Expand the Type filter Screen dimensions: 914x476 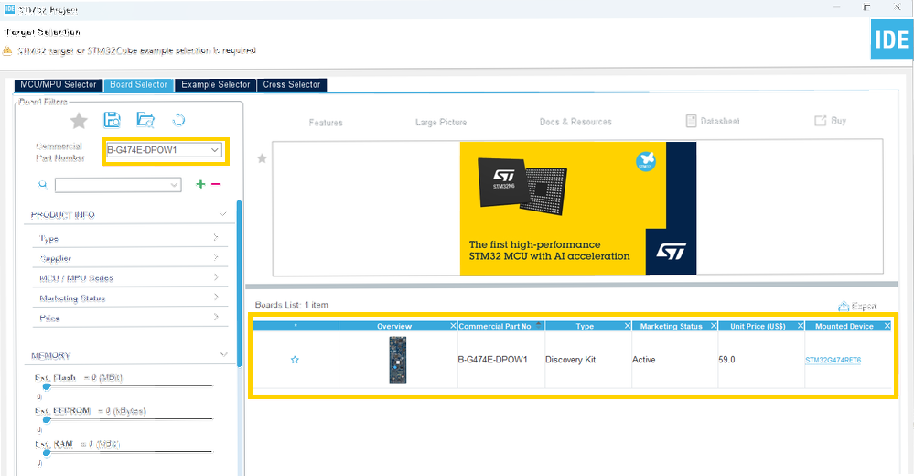[x=216, y=237]
